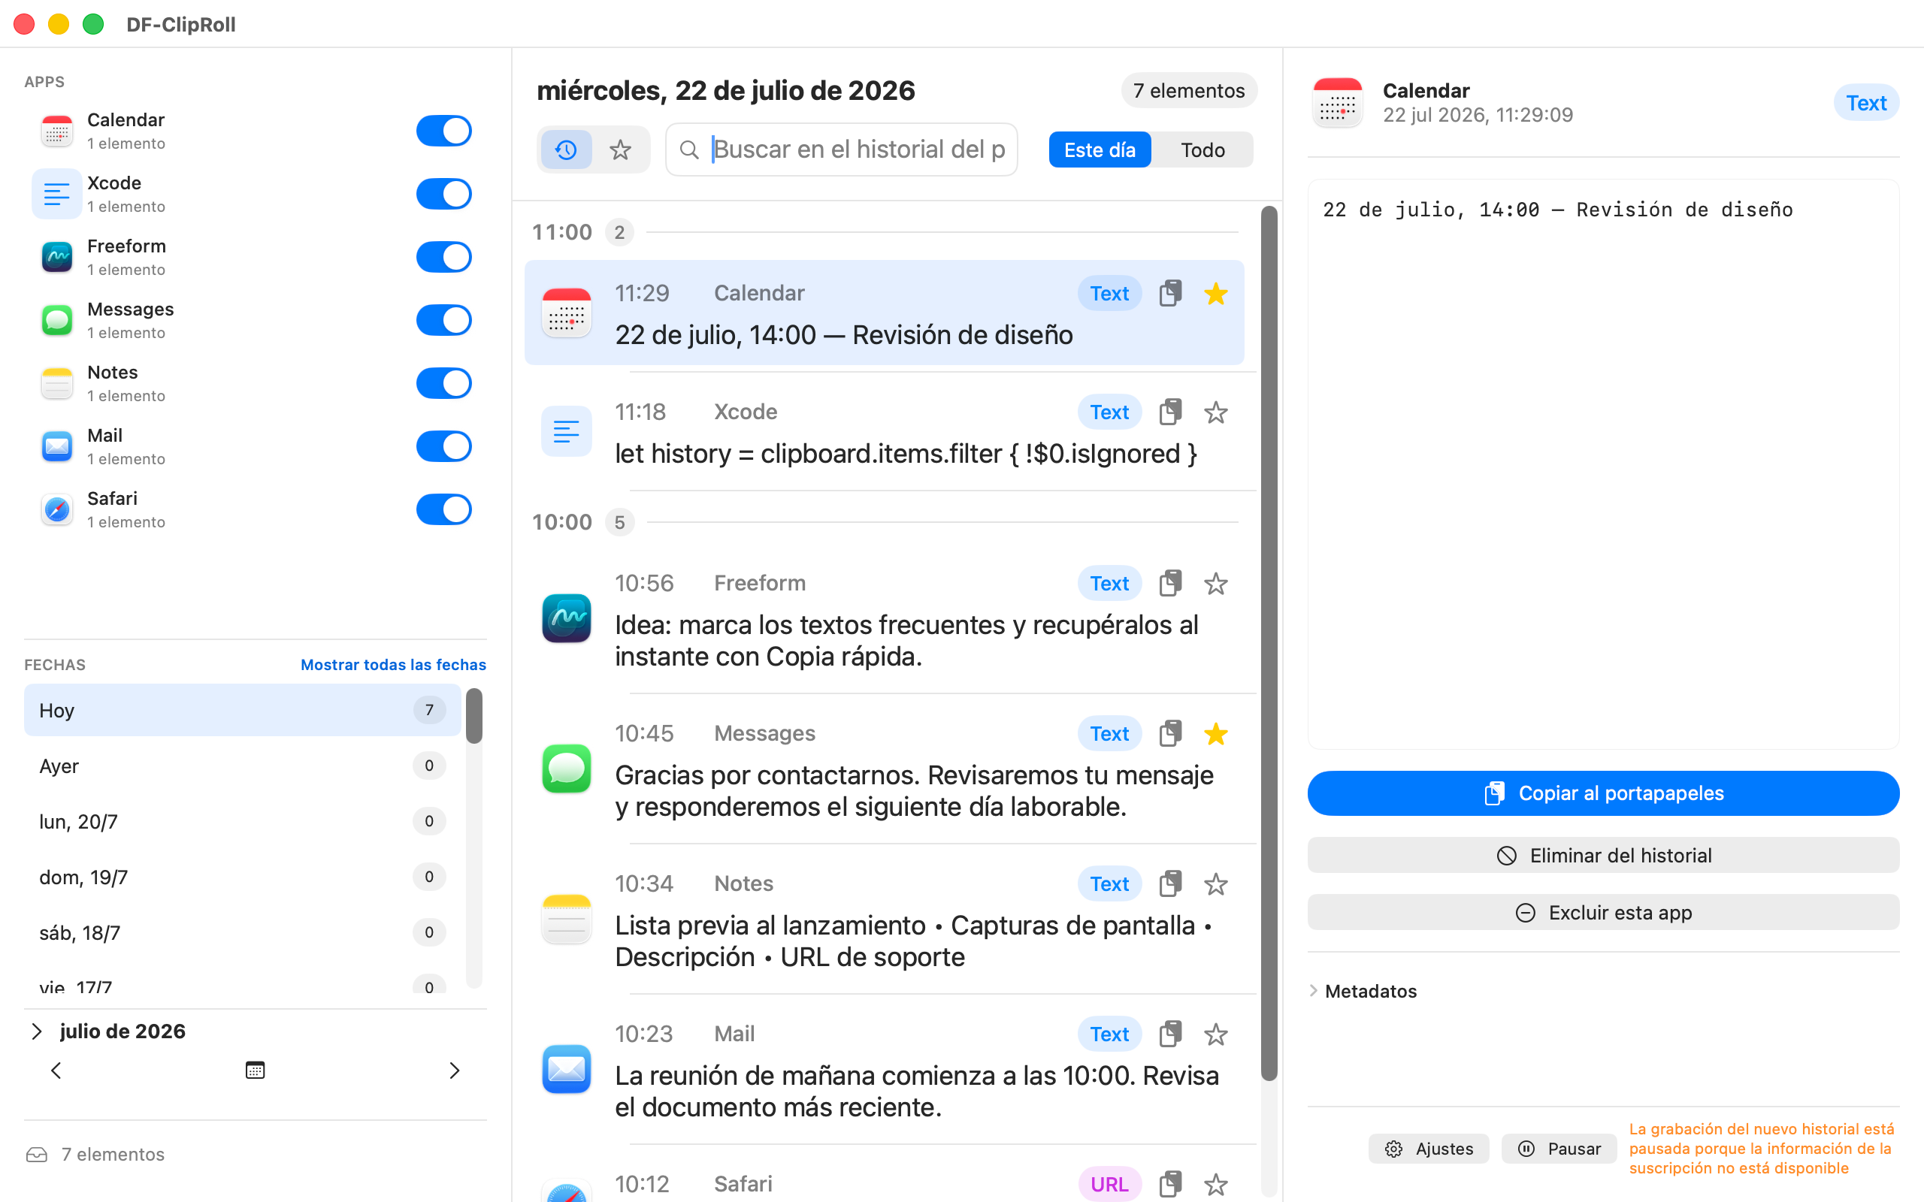The width and height of the screenshot is (1924, 1202).
Task: Click the Freeform icon in list entry
Action: pos(566,618)
